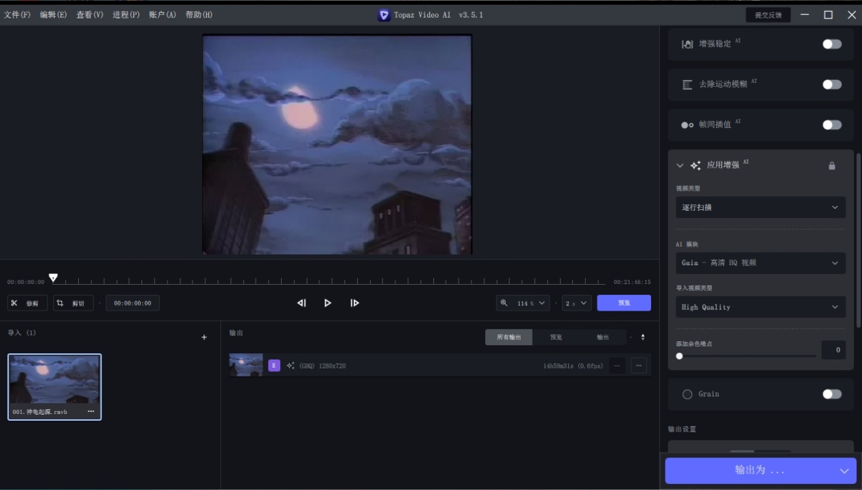Click the 提交反馈 feedback button
862x490 pixels.
tap(768, 15)
